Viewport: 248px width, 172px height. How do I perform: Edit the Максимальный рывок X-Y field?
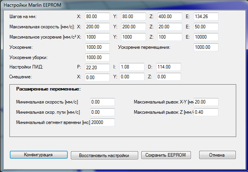tap(206, 102)
